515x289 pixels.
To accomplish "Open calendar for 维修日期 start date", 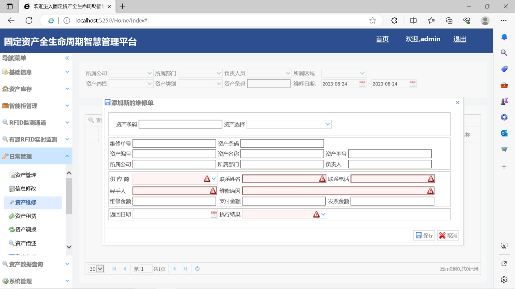I will click(x=363, y=84).
